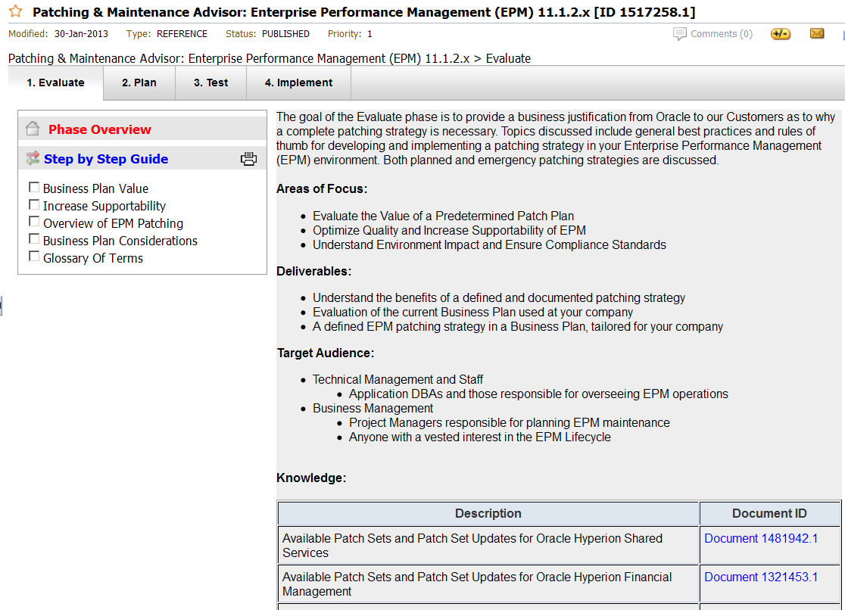Switch to the 4. Implement tab

[298, 83]
